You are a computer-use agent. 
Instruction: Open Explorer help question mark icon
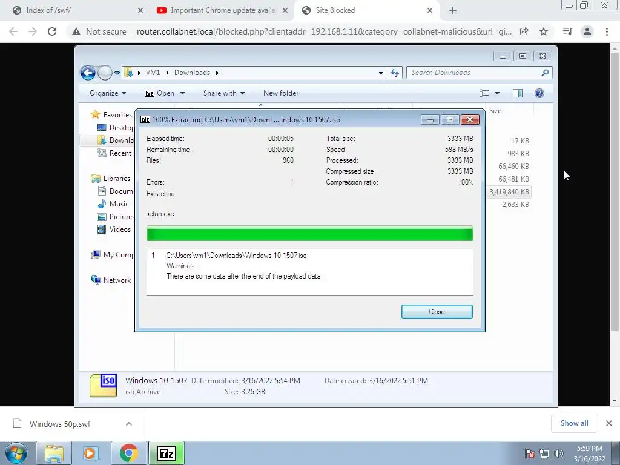pos(539,93)
